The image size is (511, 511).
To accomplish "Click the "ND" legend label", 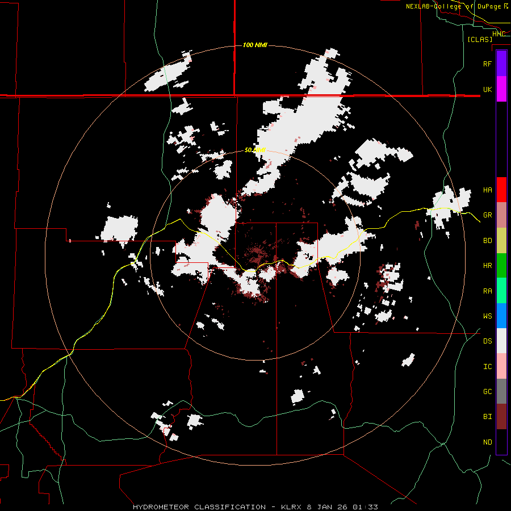I will (x=487, y=442).
